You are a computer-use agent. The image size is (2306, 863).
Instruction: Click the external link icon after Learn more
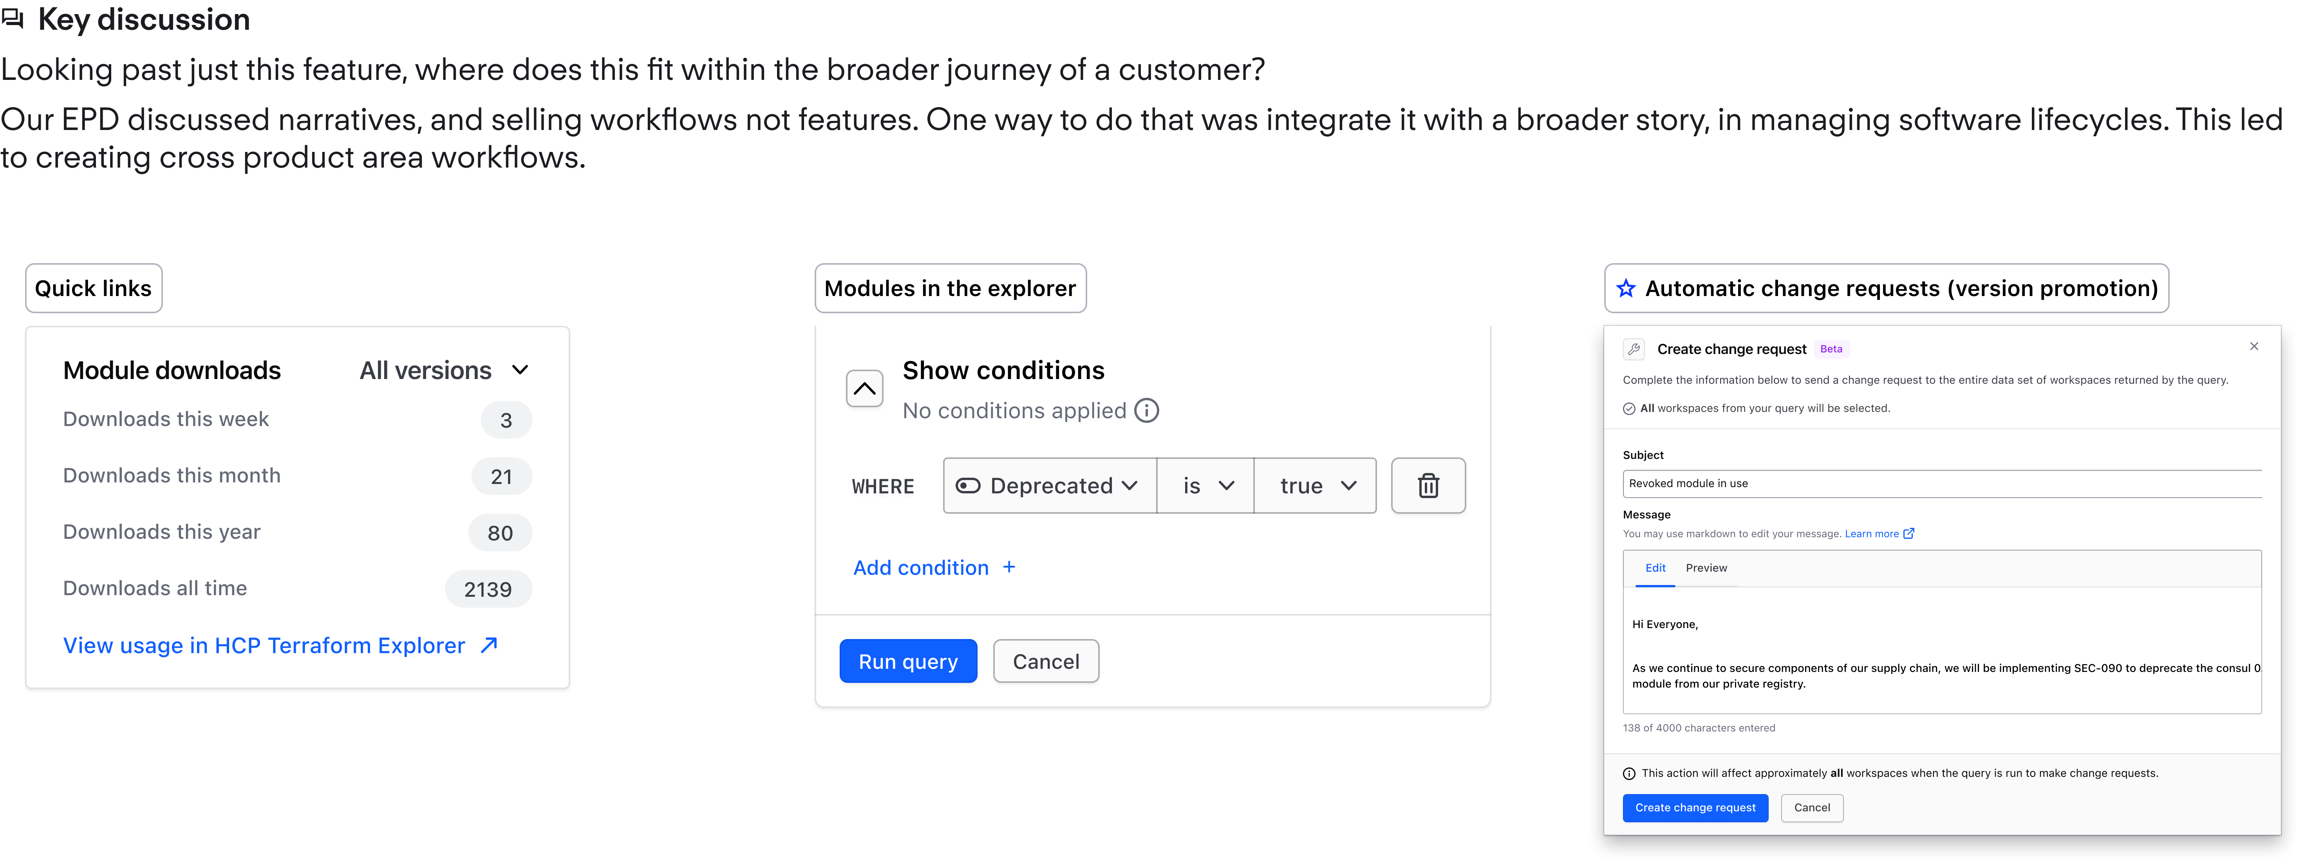tap(1908, 534)
